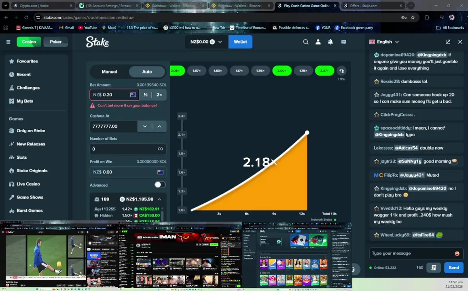Switch to Crypto.com Home browser tab

[43, 6]
